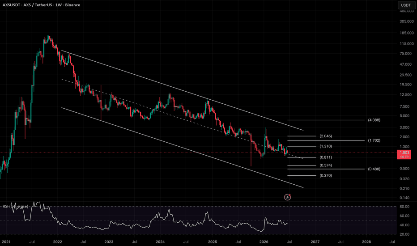Click the 2023 label on time axis
417x246 pixels.
click(109, 242)
